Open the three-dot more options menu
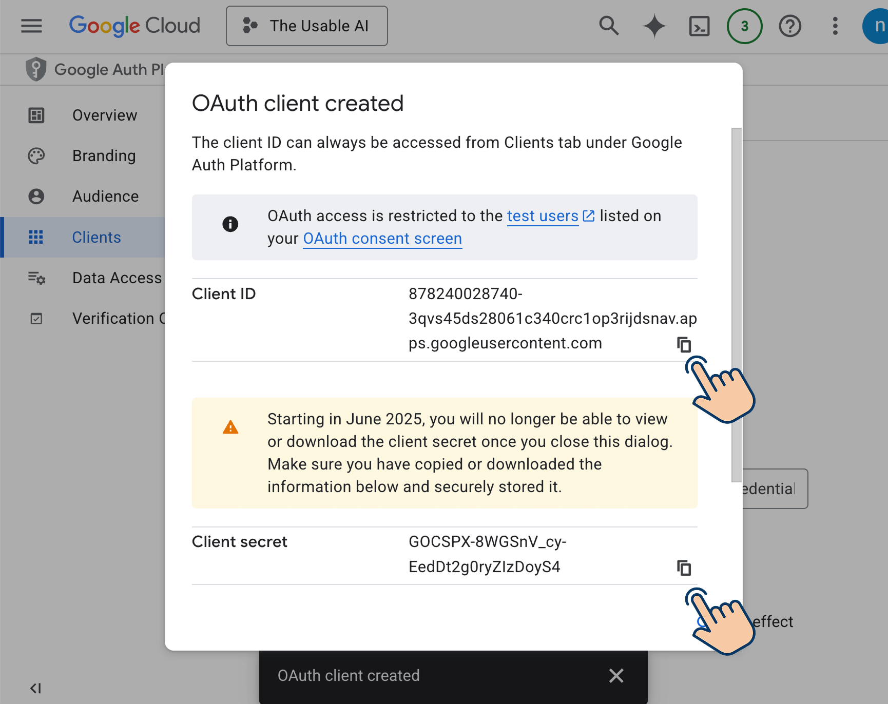888x704 pixels. (835, 26)
